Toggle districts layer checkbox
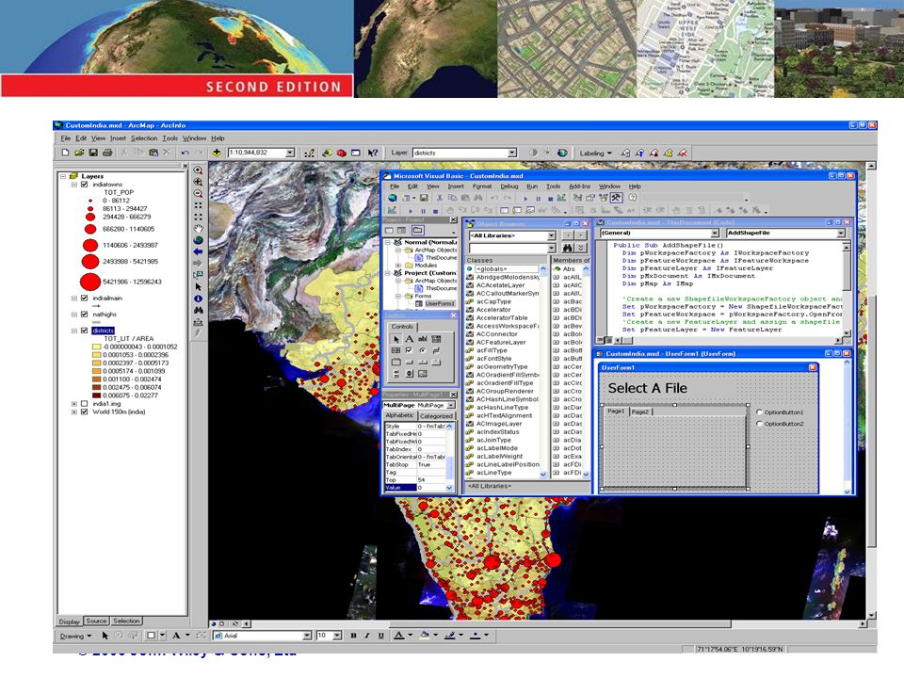Image resolution: width=904 pixels, height=678 pixels. coord(84,331)
